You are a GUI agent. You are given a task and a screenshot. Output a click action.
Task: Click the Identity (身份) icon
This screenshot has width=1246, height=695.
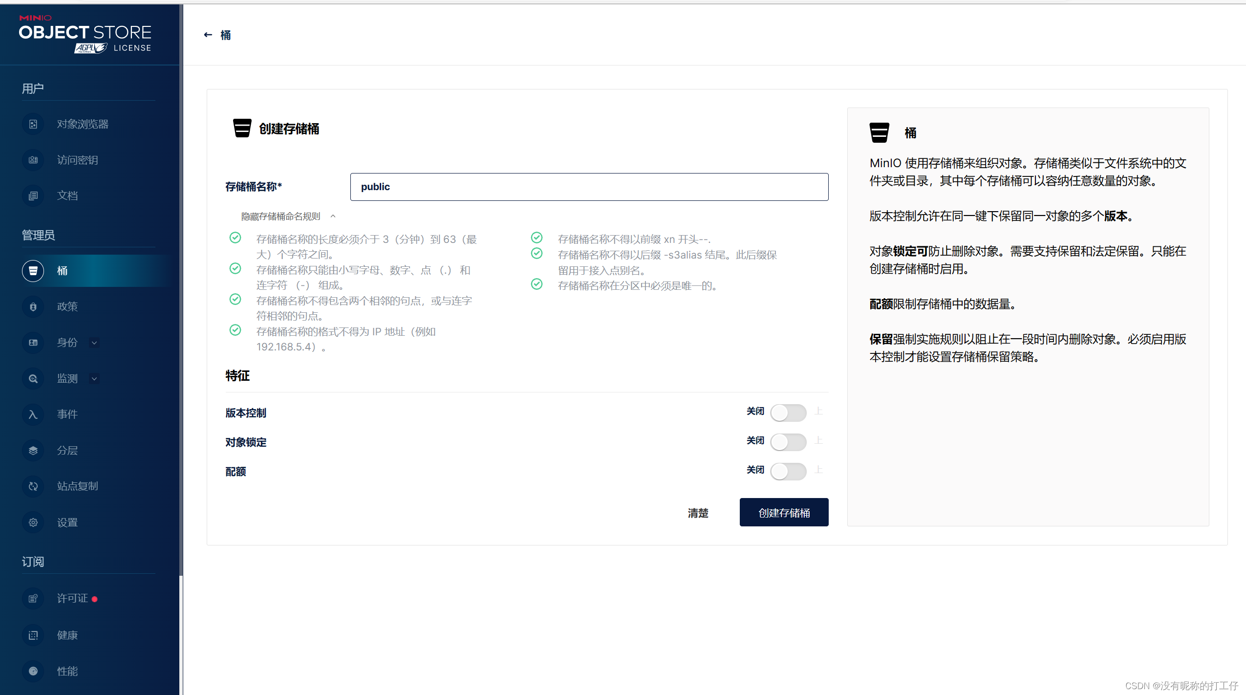tap(33, 343)
